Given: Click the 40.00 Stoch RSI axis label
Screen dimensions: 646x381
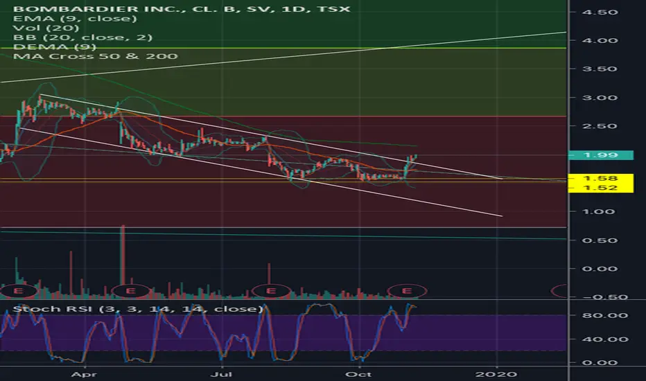Looking at the screenshot, I should tap(605, 339).
